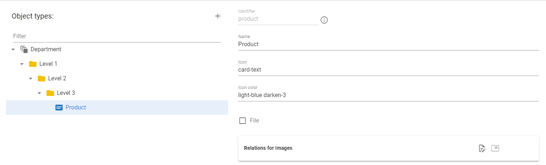Collapse the Level 1 node arrow
This screenshot has height=165, width=546.
(22, 64)
